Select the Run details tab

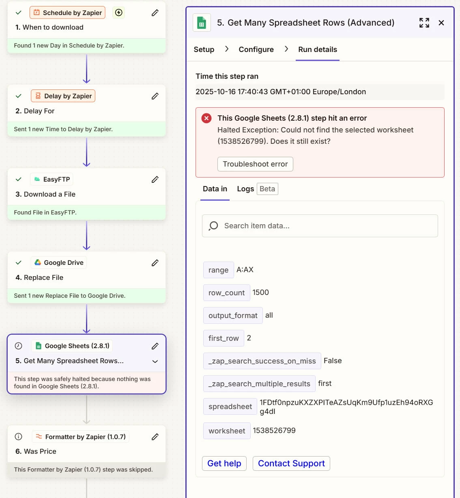tap(318, 50)
